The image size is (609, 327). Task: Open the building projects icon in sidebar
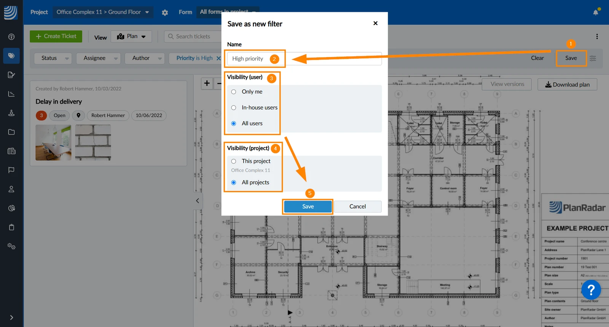(x=11, y=151)
